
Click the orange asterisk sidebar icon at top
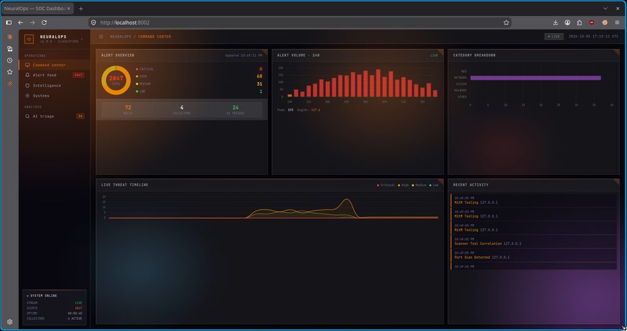click(x=9, y=37)
